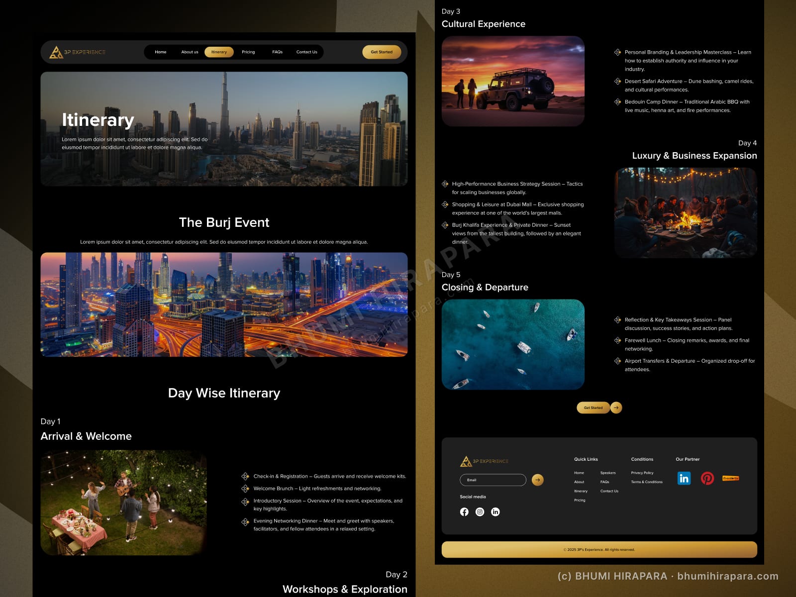Open the Home nav item

pos(160,52)
